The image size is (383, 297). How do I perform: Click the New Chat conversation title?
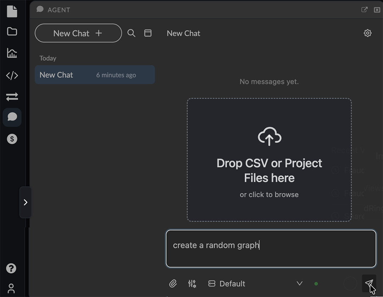coord(183,33)
